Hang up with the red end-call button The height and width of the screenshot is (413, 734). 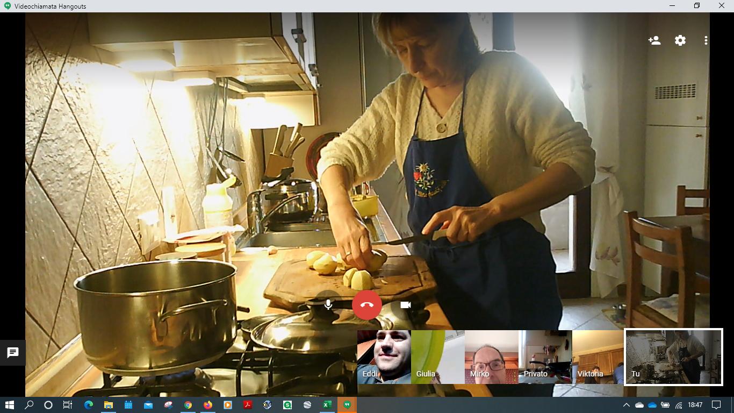click(367, 305)
